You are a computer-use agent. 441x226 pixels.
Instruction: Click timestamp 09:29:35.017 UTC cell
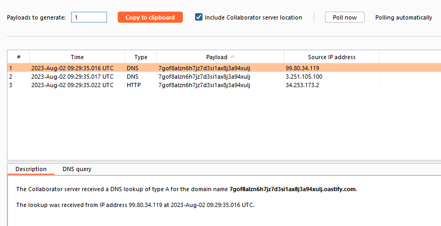72,77
